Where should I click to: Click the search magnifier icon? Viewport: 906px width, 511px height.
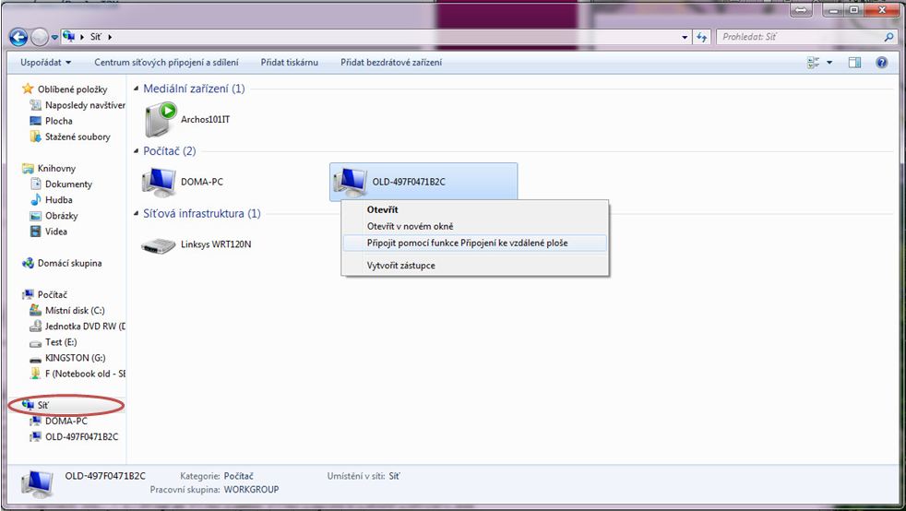pyautogui.click(x=888, y=37)
